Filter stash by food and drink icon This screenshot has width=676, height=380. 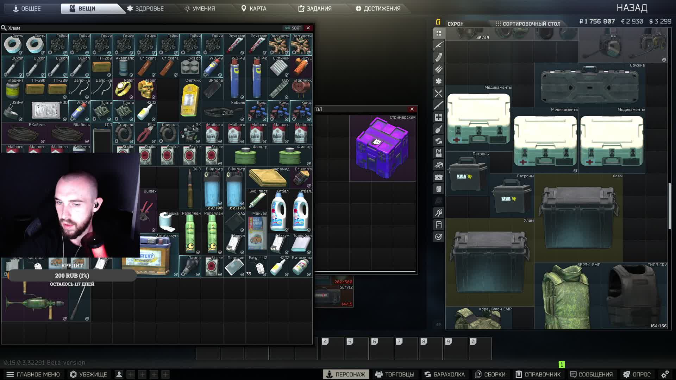pos(438,93)
